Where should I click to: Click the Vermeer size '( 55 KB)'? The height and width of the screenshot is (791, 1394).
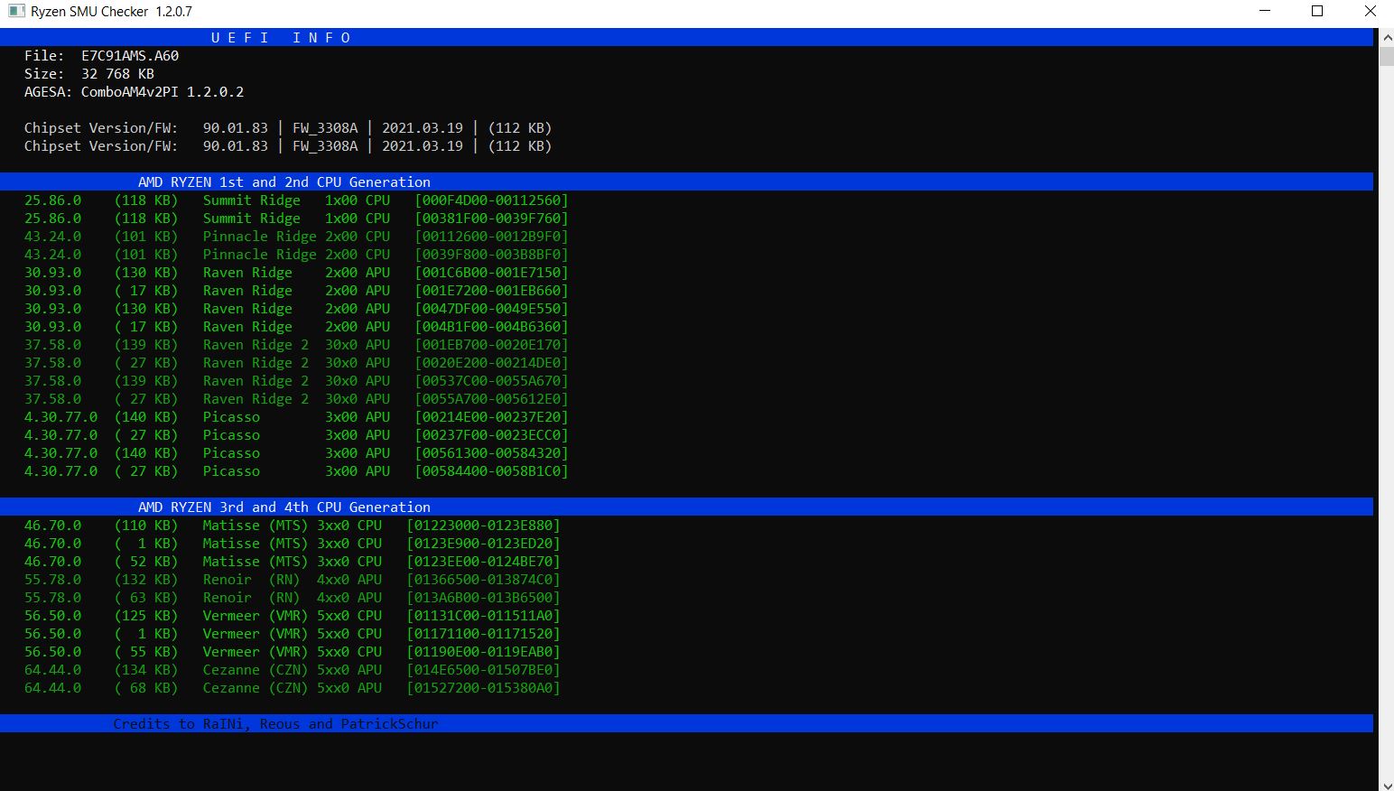pos(146,652)
